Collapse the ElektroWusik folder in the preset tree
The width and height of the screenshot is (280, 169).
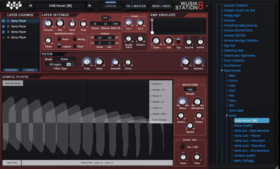click(x=222, y=71)
